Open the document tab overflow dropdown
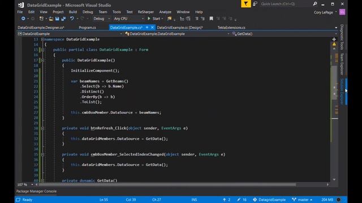The width and height of the screenshot is (362, 203). (336, 28)
